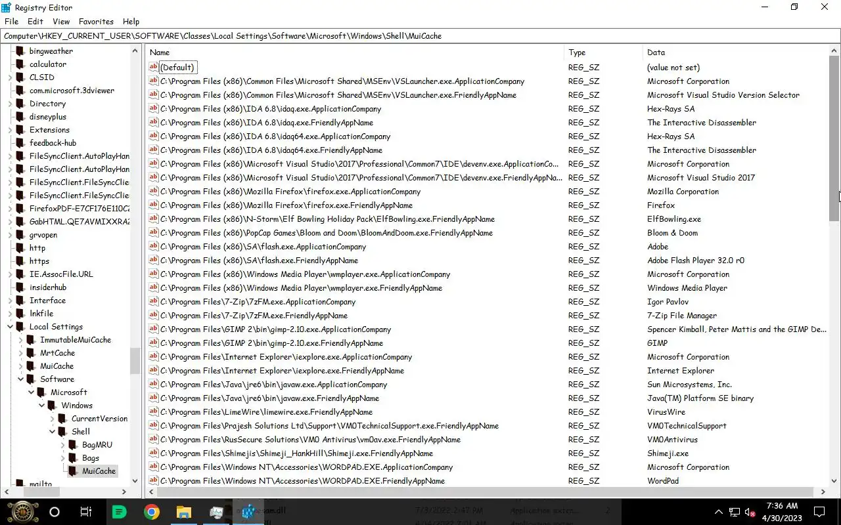Screen dimensions: 841x525
Task: Click the calculator key folder icon
Action: (x=20, y=64)
